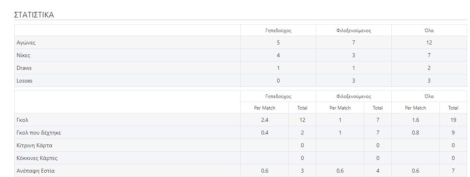Click the Ανέπαφη Εστία row label

pyautogui.click(x=35, y=171)
